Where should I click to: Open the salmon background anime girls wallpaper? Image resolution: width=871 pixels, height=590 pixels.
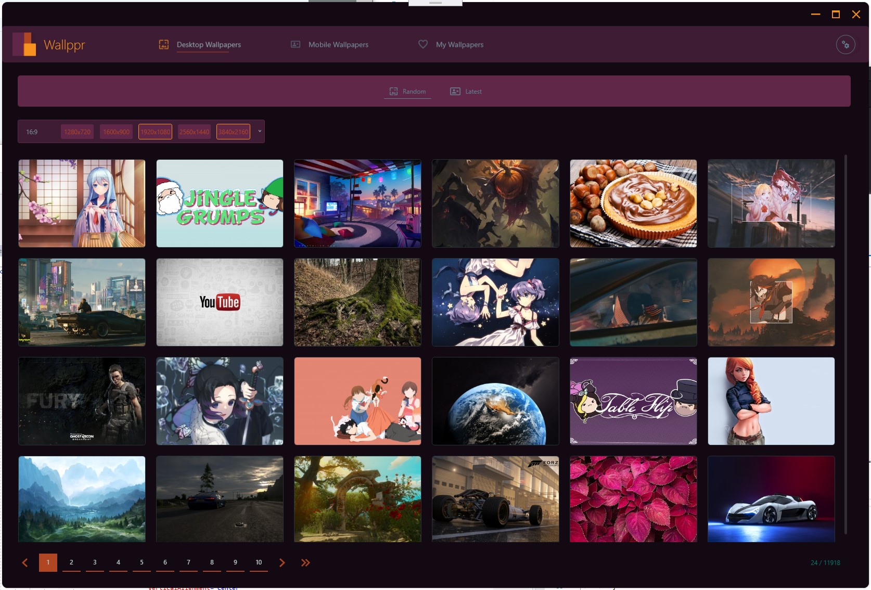click(x=357, y=401)
